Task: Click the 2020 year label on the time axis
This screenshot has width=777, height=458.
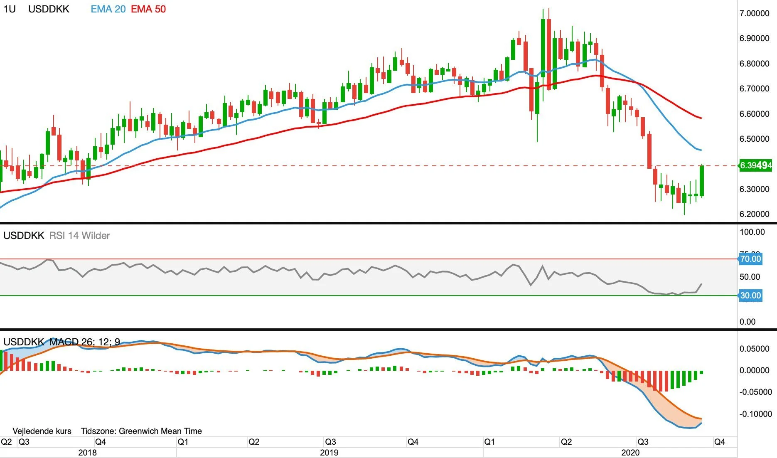Action: point(630,453)
